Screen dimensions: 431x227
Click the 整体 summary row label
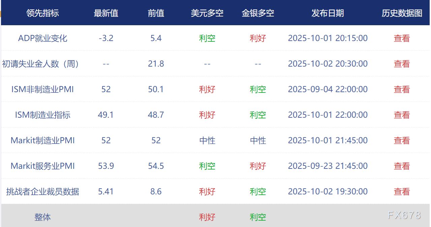43,217
